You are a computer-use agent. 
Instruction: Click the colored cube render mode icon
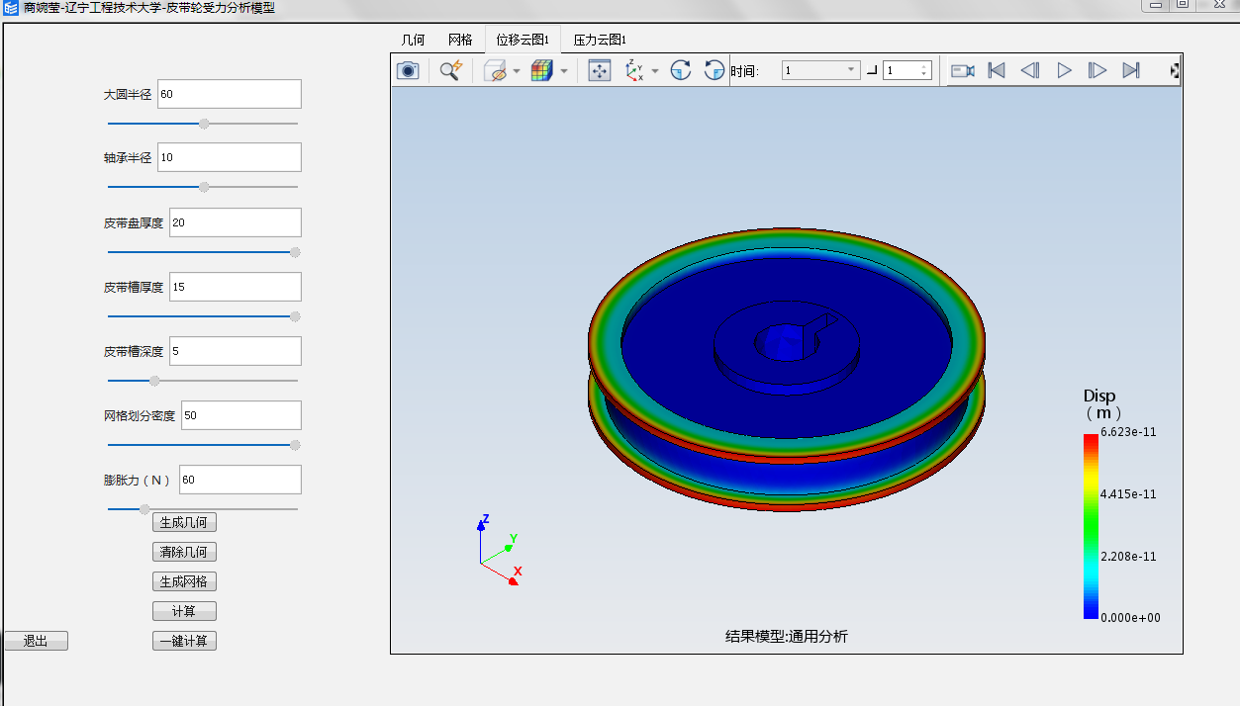click(x=541, y=70)
